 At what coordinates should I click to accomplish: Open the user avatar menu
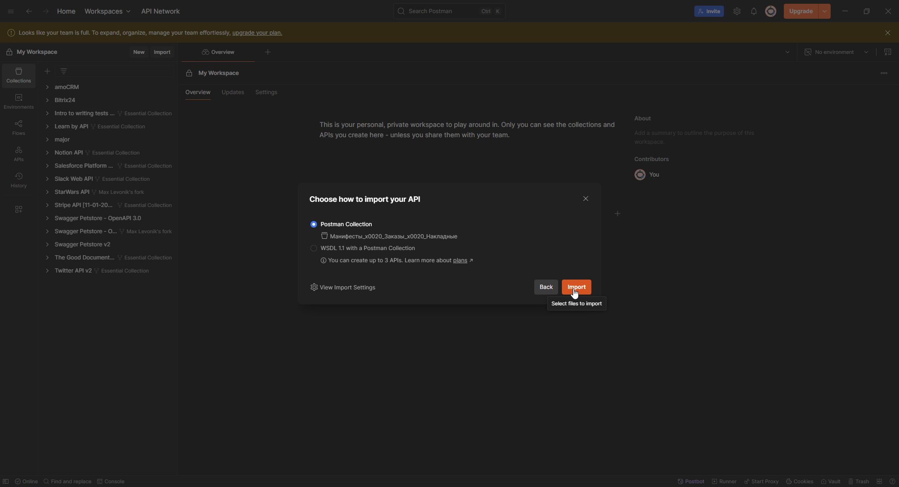(x=771, y=11)
